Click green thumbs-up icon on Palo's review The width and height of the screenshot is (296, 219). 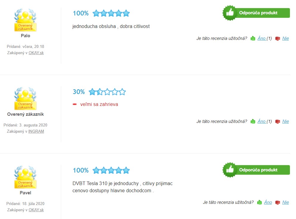click(x=253, y=38)
